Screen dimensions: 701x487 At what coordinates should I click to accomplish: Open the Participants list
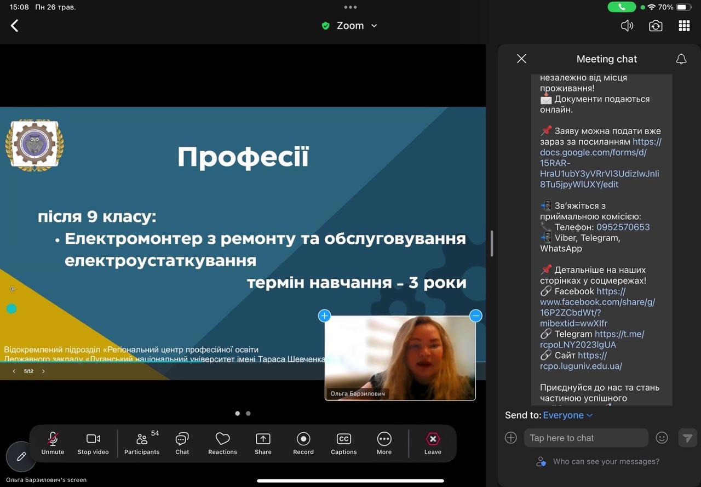[x=142, y=443]
